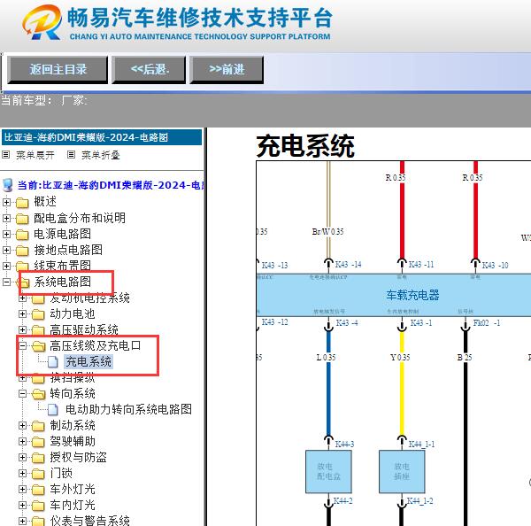Click connector label Fk02 -1

[487, 322]
